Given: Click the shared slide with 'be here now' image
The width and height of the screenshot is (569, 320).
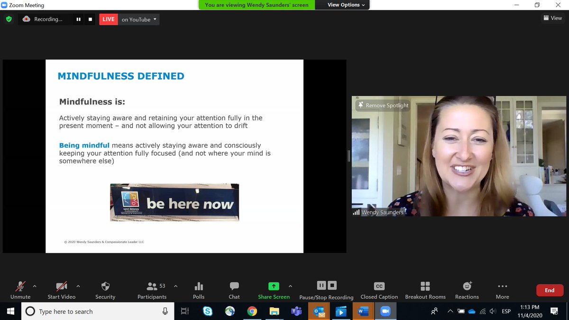Looking at the screenshot, I should [174, 156].
